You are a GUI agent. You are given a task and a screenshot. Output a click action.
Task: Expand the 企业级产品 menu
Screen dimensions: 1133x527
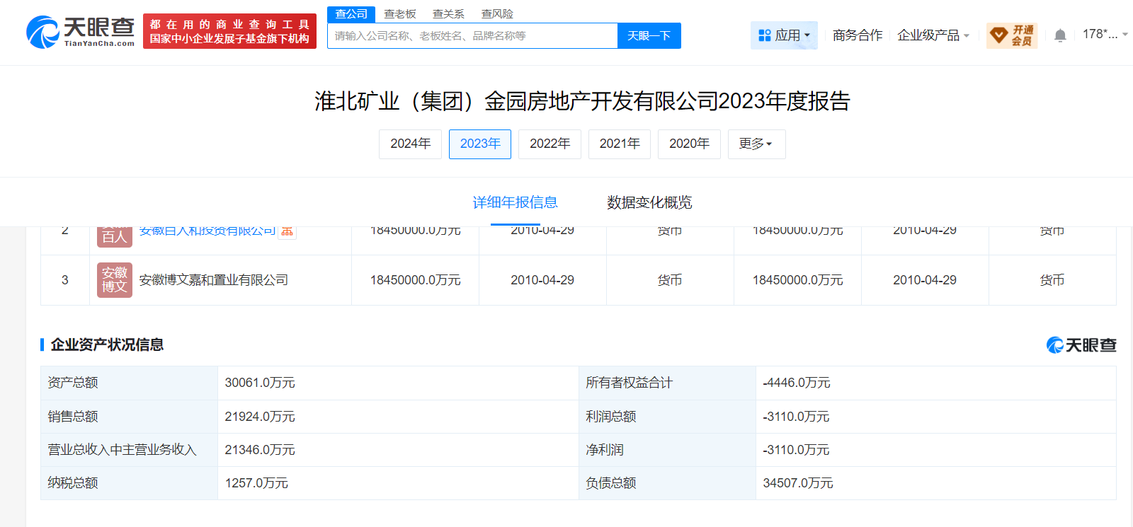(933, 35)
